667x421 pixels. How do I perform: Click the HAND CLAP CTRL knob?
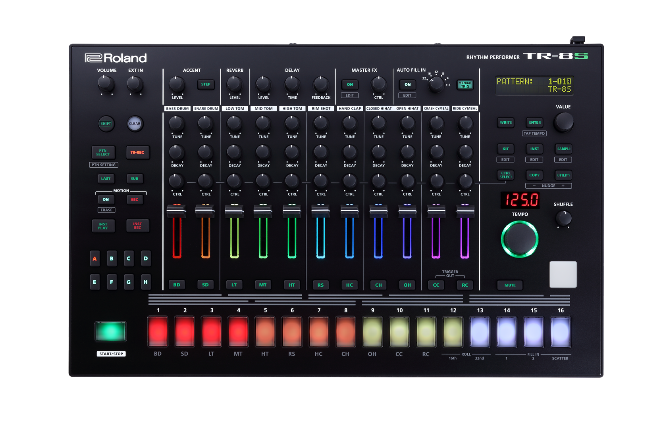(x=349, y=181)
